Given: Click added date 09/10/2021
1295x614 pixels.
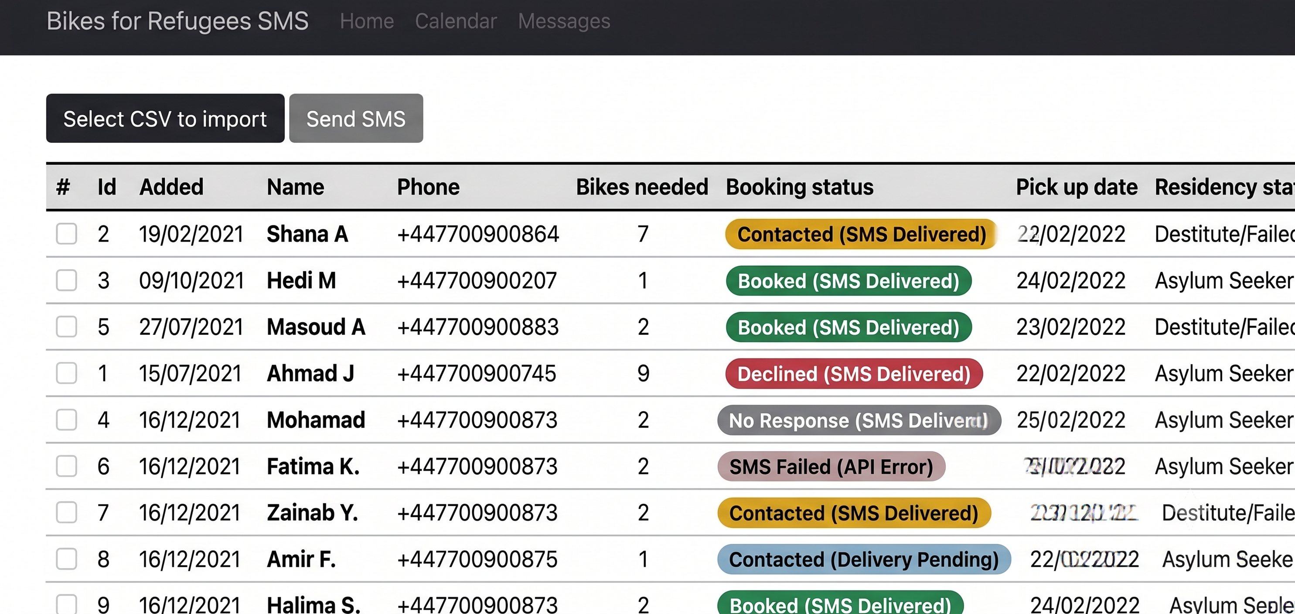Looking at the screenshot, I should pos(191,280).
